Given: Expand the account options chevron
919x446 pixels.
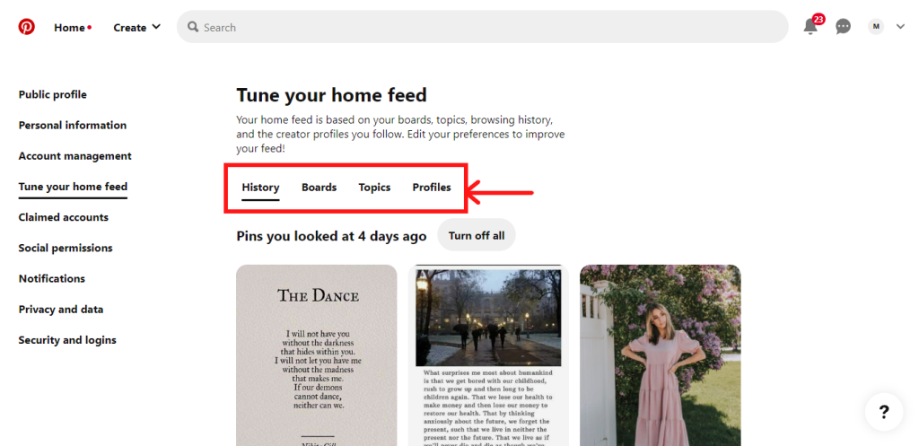Looking at the screenshot, I should point(900,26).
